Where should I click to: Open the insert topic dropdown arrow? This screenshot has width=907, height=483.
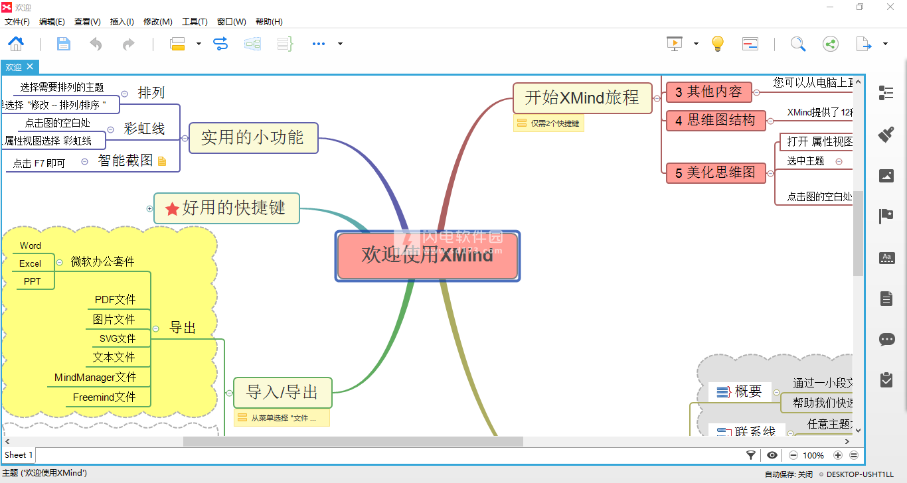(199, 44)
